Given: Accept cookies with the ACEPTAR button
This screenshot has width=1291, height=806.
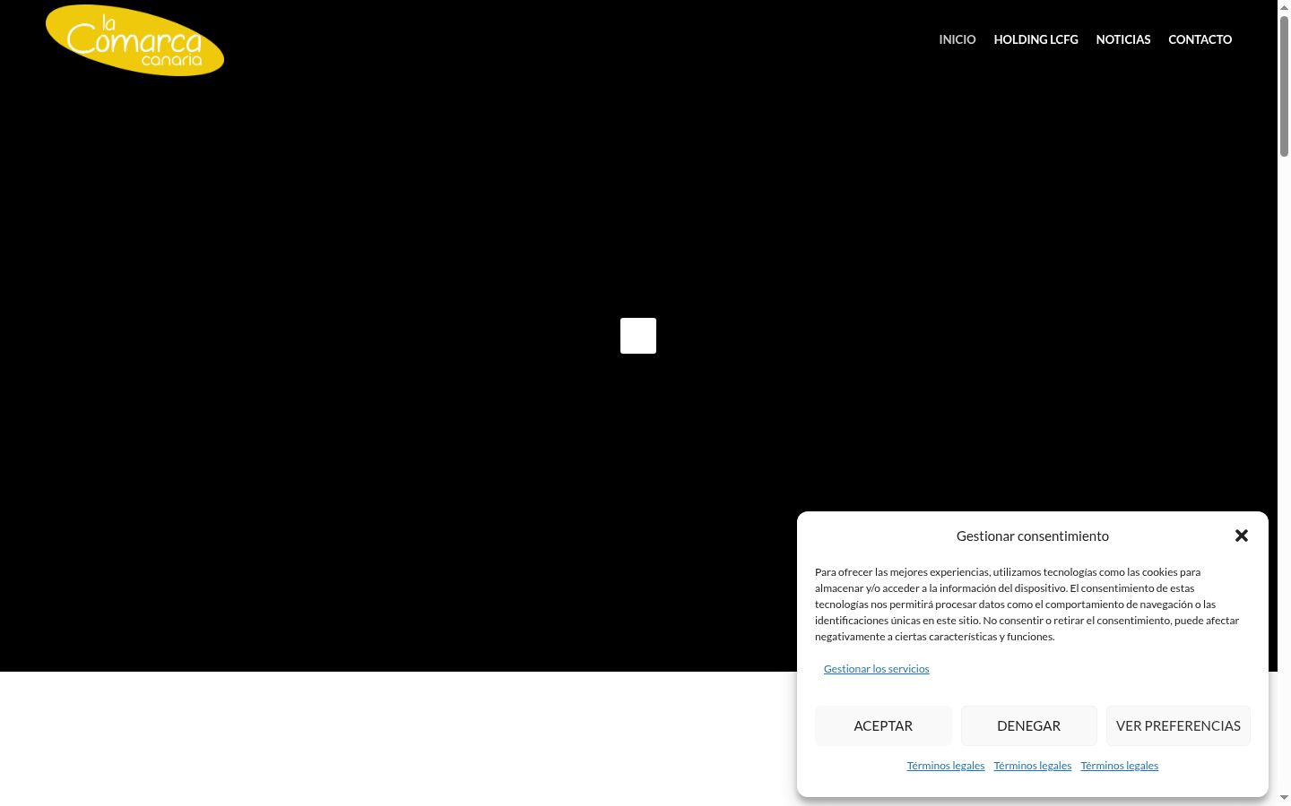Looking at the screenshot, I should (883, 725).
